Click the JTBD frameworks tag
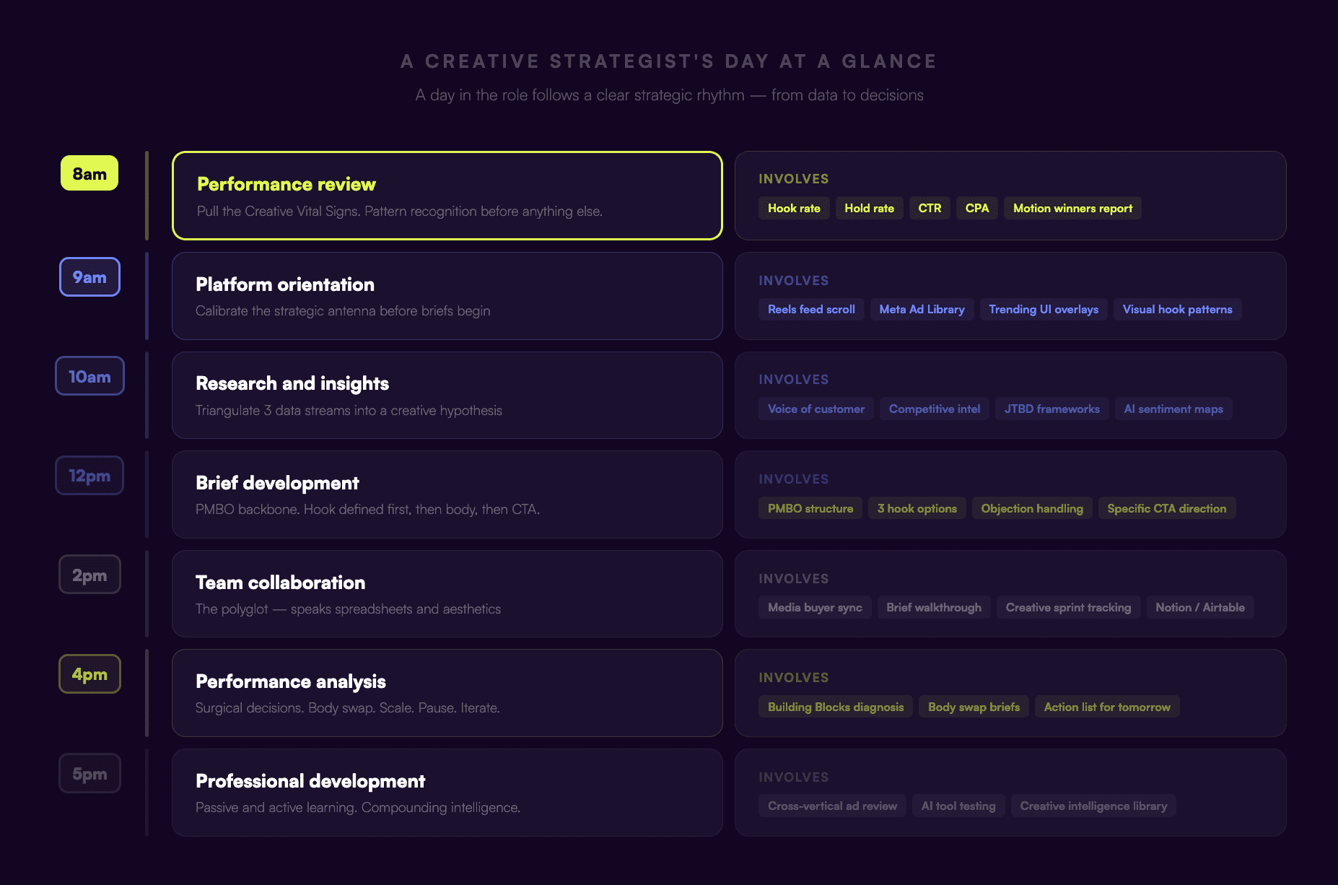Viewport: 1338px width, 885px height. [x=1051, y=409]
